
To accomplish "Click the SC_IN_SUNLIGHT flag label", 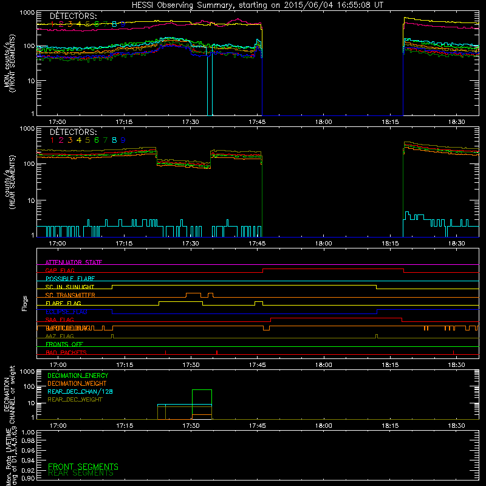I will (70, 287).
